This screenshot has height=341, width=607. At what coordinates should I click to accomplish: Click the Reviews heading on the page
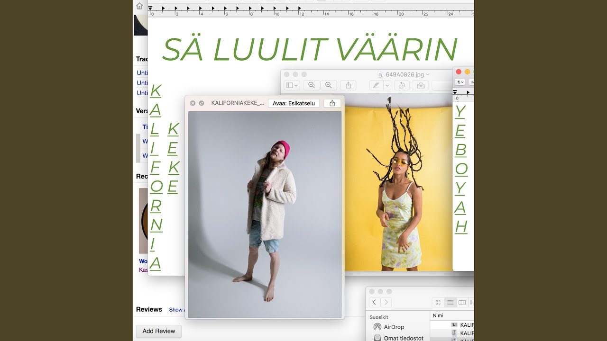point(149,309)
